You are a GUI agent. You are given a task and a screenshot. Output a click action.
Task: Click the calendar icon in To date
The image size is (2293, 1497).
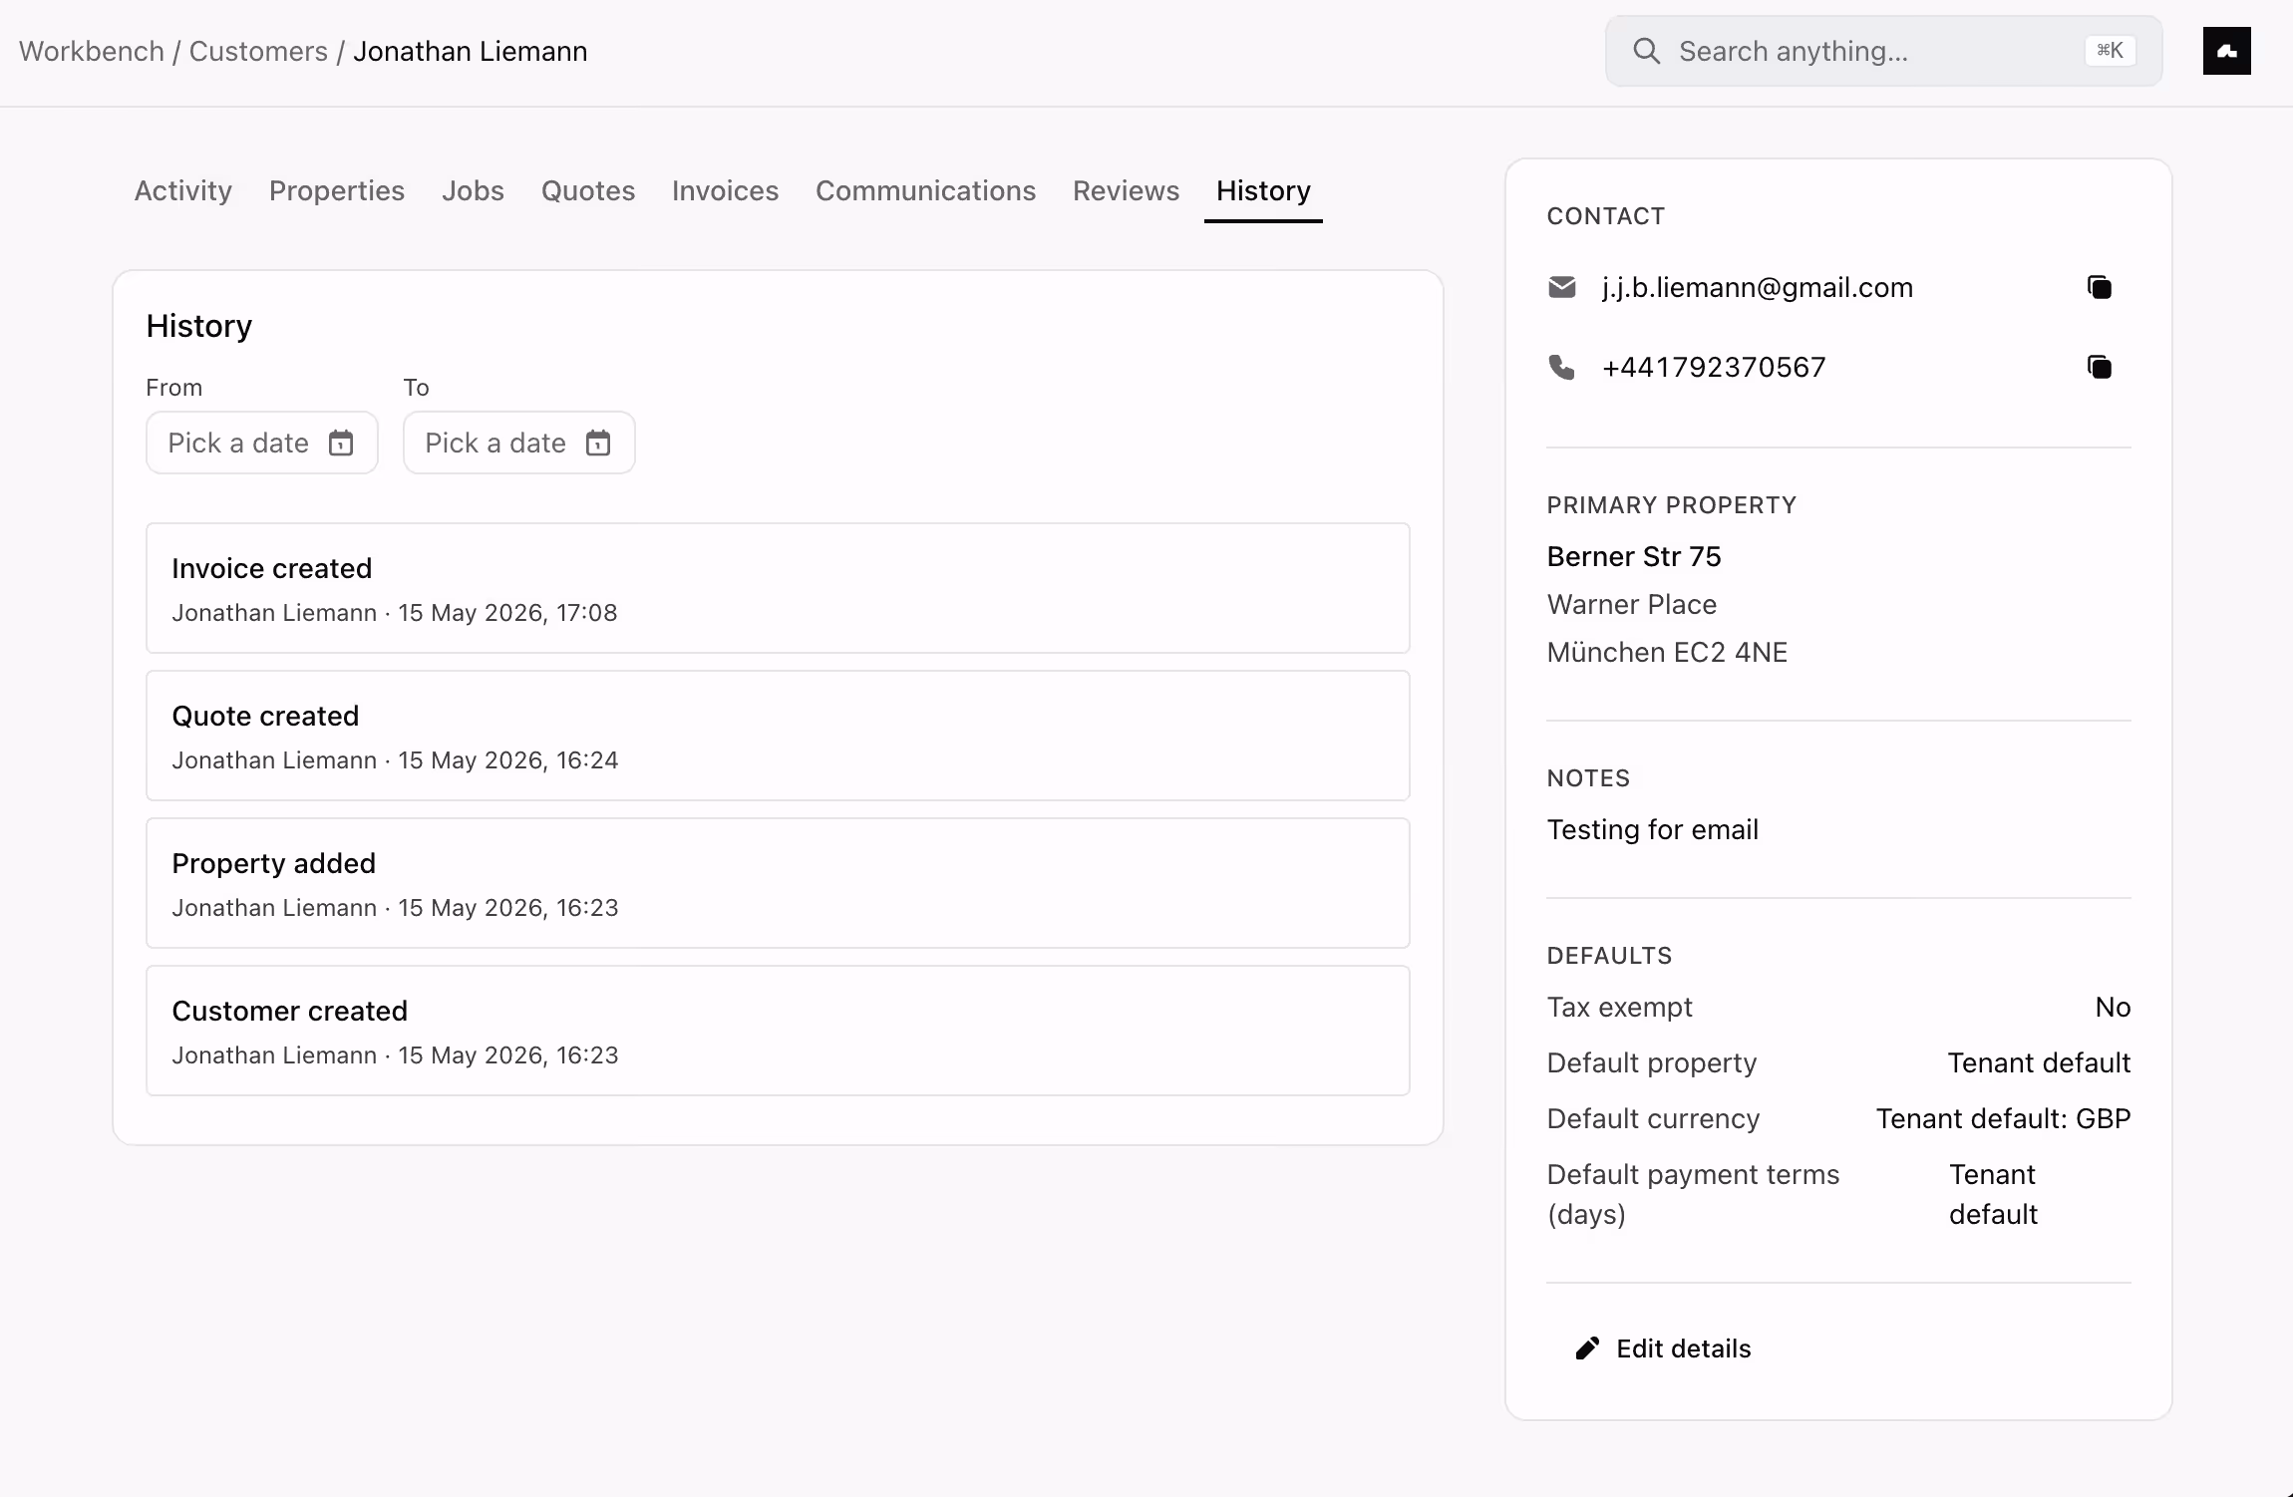tap(598, 443)
